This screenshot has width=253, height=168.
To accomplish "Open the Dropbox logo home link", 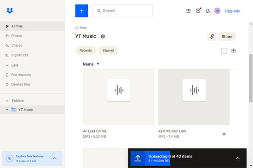I will tap(10, 11).
